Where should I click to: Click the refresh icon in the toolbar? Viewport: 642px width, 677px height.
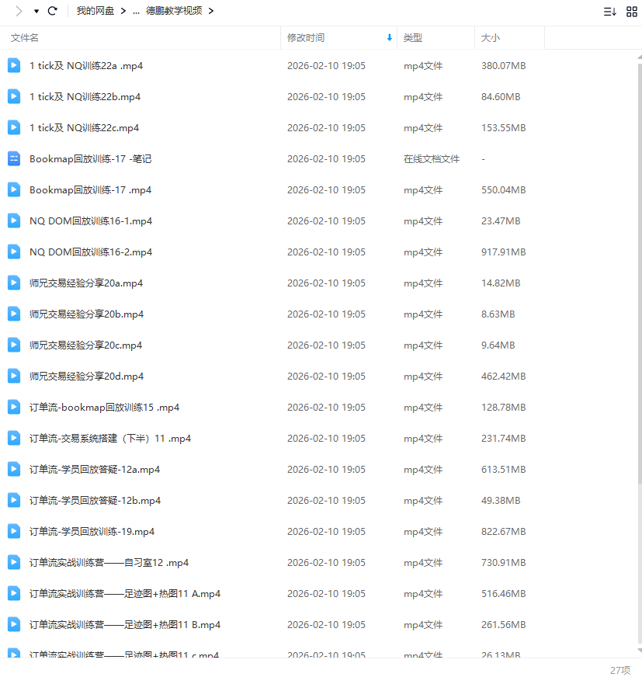pyautogui.click(x=53, y=11)
